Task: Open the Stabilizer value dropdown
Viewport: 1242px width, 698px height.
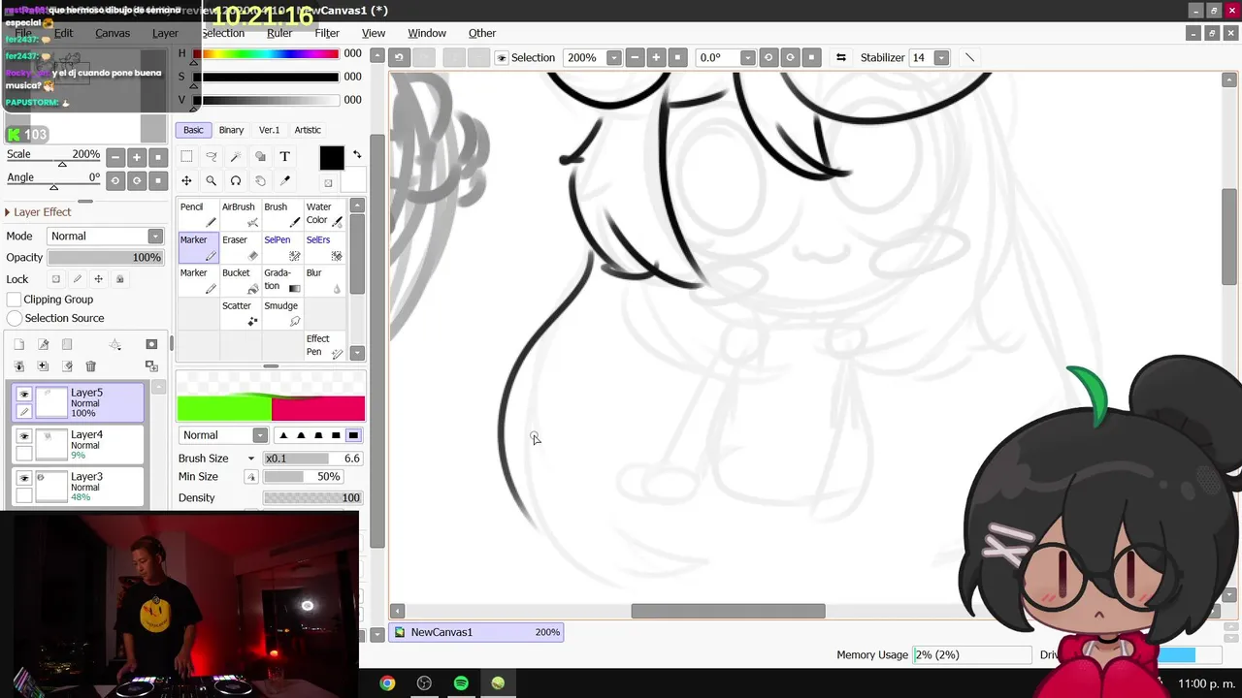Action: tap(941, 58)
